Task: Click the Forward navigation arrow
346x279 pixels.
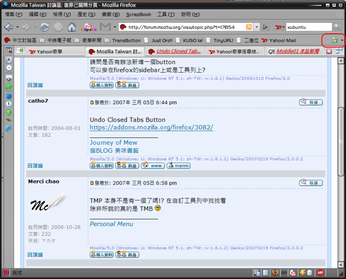Action: [x=26, y=27]
